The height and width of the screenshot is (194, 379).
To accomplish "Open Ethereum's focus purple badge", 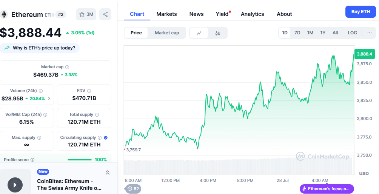I will point(327,189).
